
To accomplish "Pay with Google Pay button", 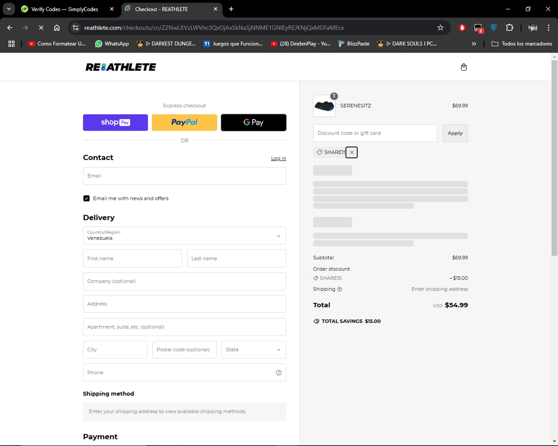I will tap(254, 123).
